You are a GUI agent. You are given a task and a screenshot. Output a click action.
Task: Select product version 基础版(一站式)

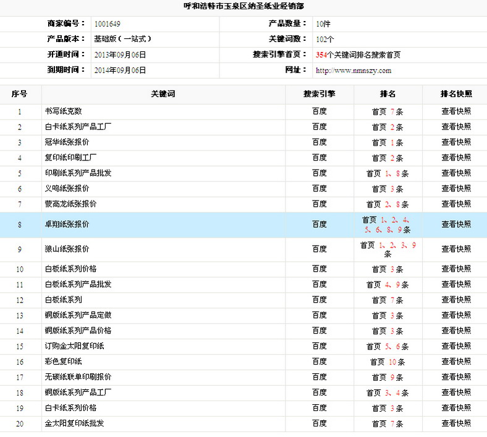point(123,39)
